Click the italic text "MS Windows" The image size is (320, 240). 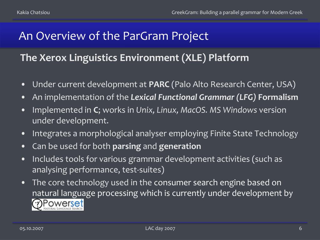233,110
